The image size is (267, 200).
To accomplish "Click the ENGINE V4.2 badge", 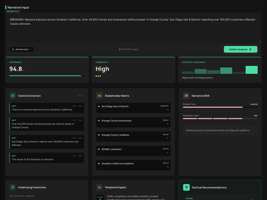I will (13, 11).
